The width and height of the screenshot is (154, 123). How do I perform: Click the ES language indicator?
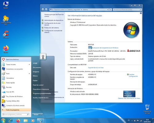point(129,121)
